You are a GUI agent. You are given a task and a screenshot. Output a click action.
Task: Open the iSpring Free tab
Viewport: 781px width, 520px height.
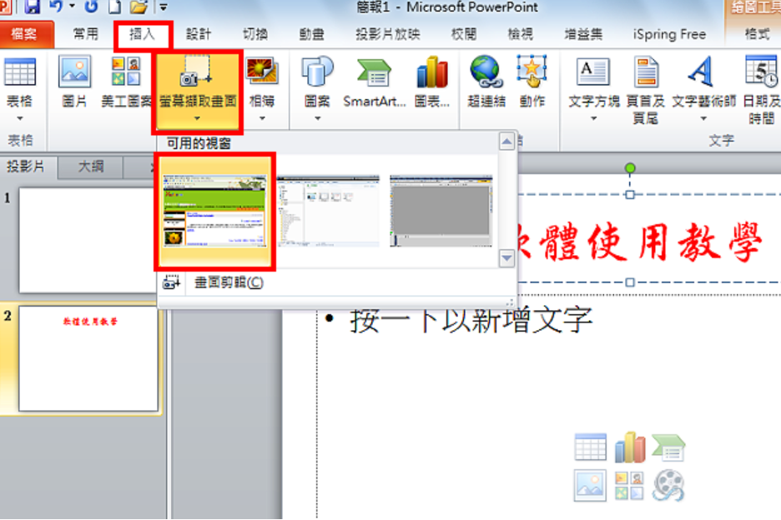[x=669, y=34]
